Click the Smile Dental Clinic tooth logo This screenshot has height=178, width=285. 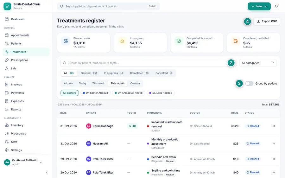tap(7, 6)
